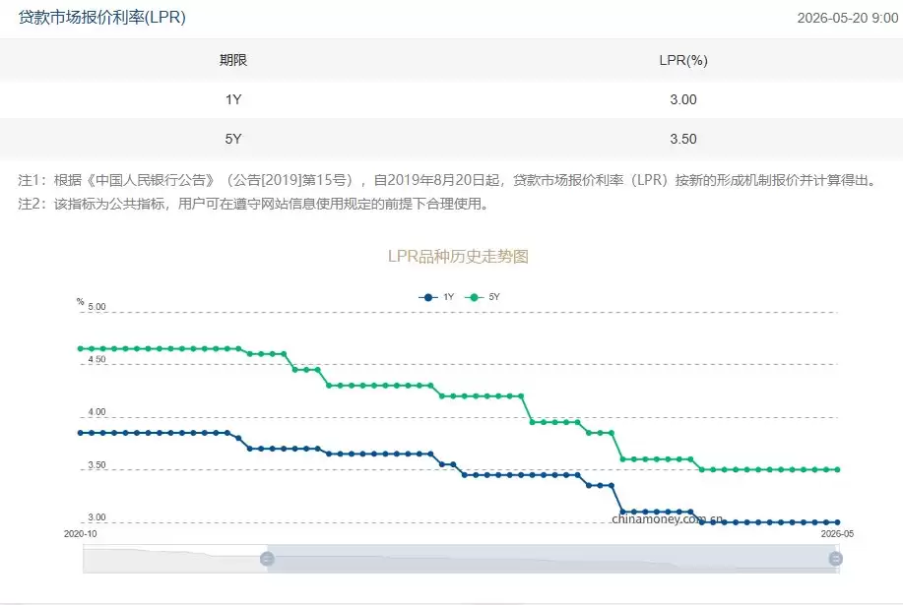Click the selected range area of zoom slider
Viewport: 903px width, 605px height.
pyautogui.click(x=551, y=559)
